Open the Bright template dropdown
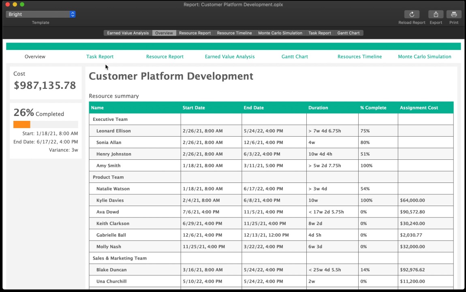The width and height of the screenshot is (466, 292). pos(41,14)
